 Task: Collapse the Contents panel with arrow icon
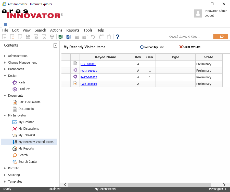pyautogui.click(x=55, y=46)
